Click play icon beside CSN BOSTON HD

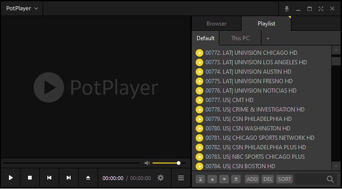(199, 166)
